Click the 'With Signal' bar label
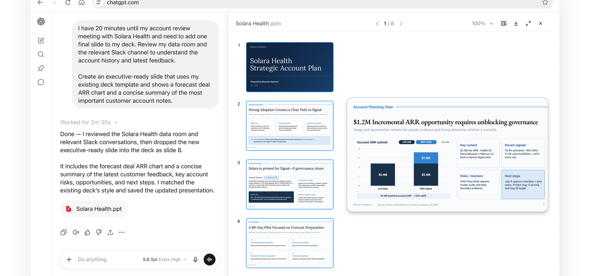The image size is (590, 276). tap(426, 189)
